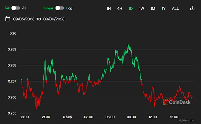The image size is (201, 124).
Task: Choose the Linear scale label
Action: pos(48,8)
